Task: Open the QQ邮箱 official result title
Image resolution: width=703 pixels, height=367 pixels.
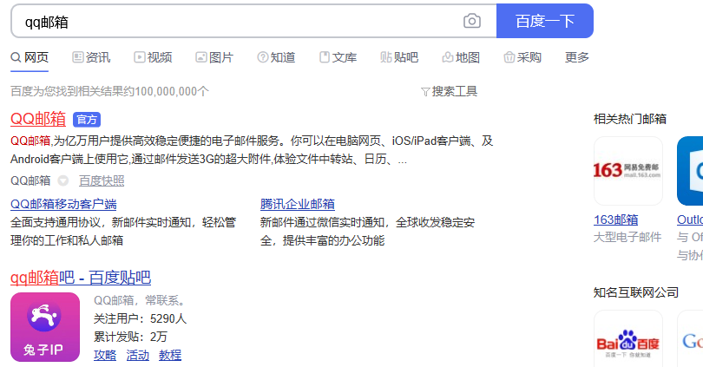Action: point(38,119)
